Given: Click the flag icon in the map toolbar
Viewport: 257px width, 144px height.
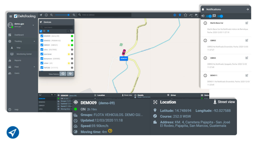Looking at the screenshot, I should click(196, 15).
